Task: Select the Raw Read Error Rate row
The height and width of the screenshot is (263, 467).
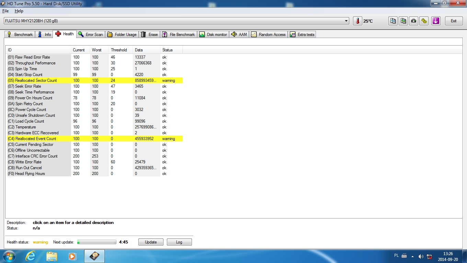Action: pos(94,57)
